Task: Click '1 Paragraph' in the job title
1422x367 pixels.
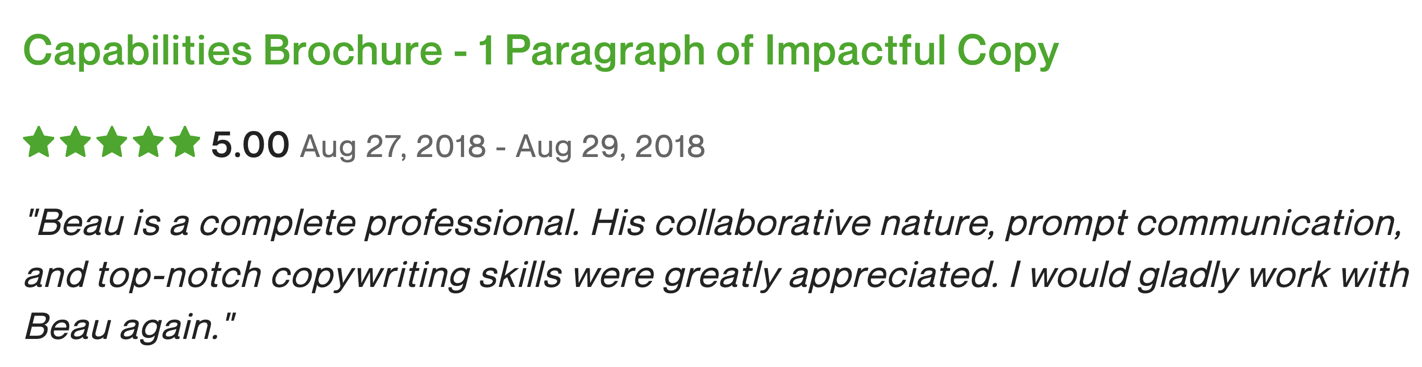Action: [x=592, y=52]
